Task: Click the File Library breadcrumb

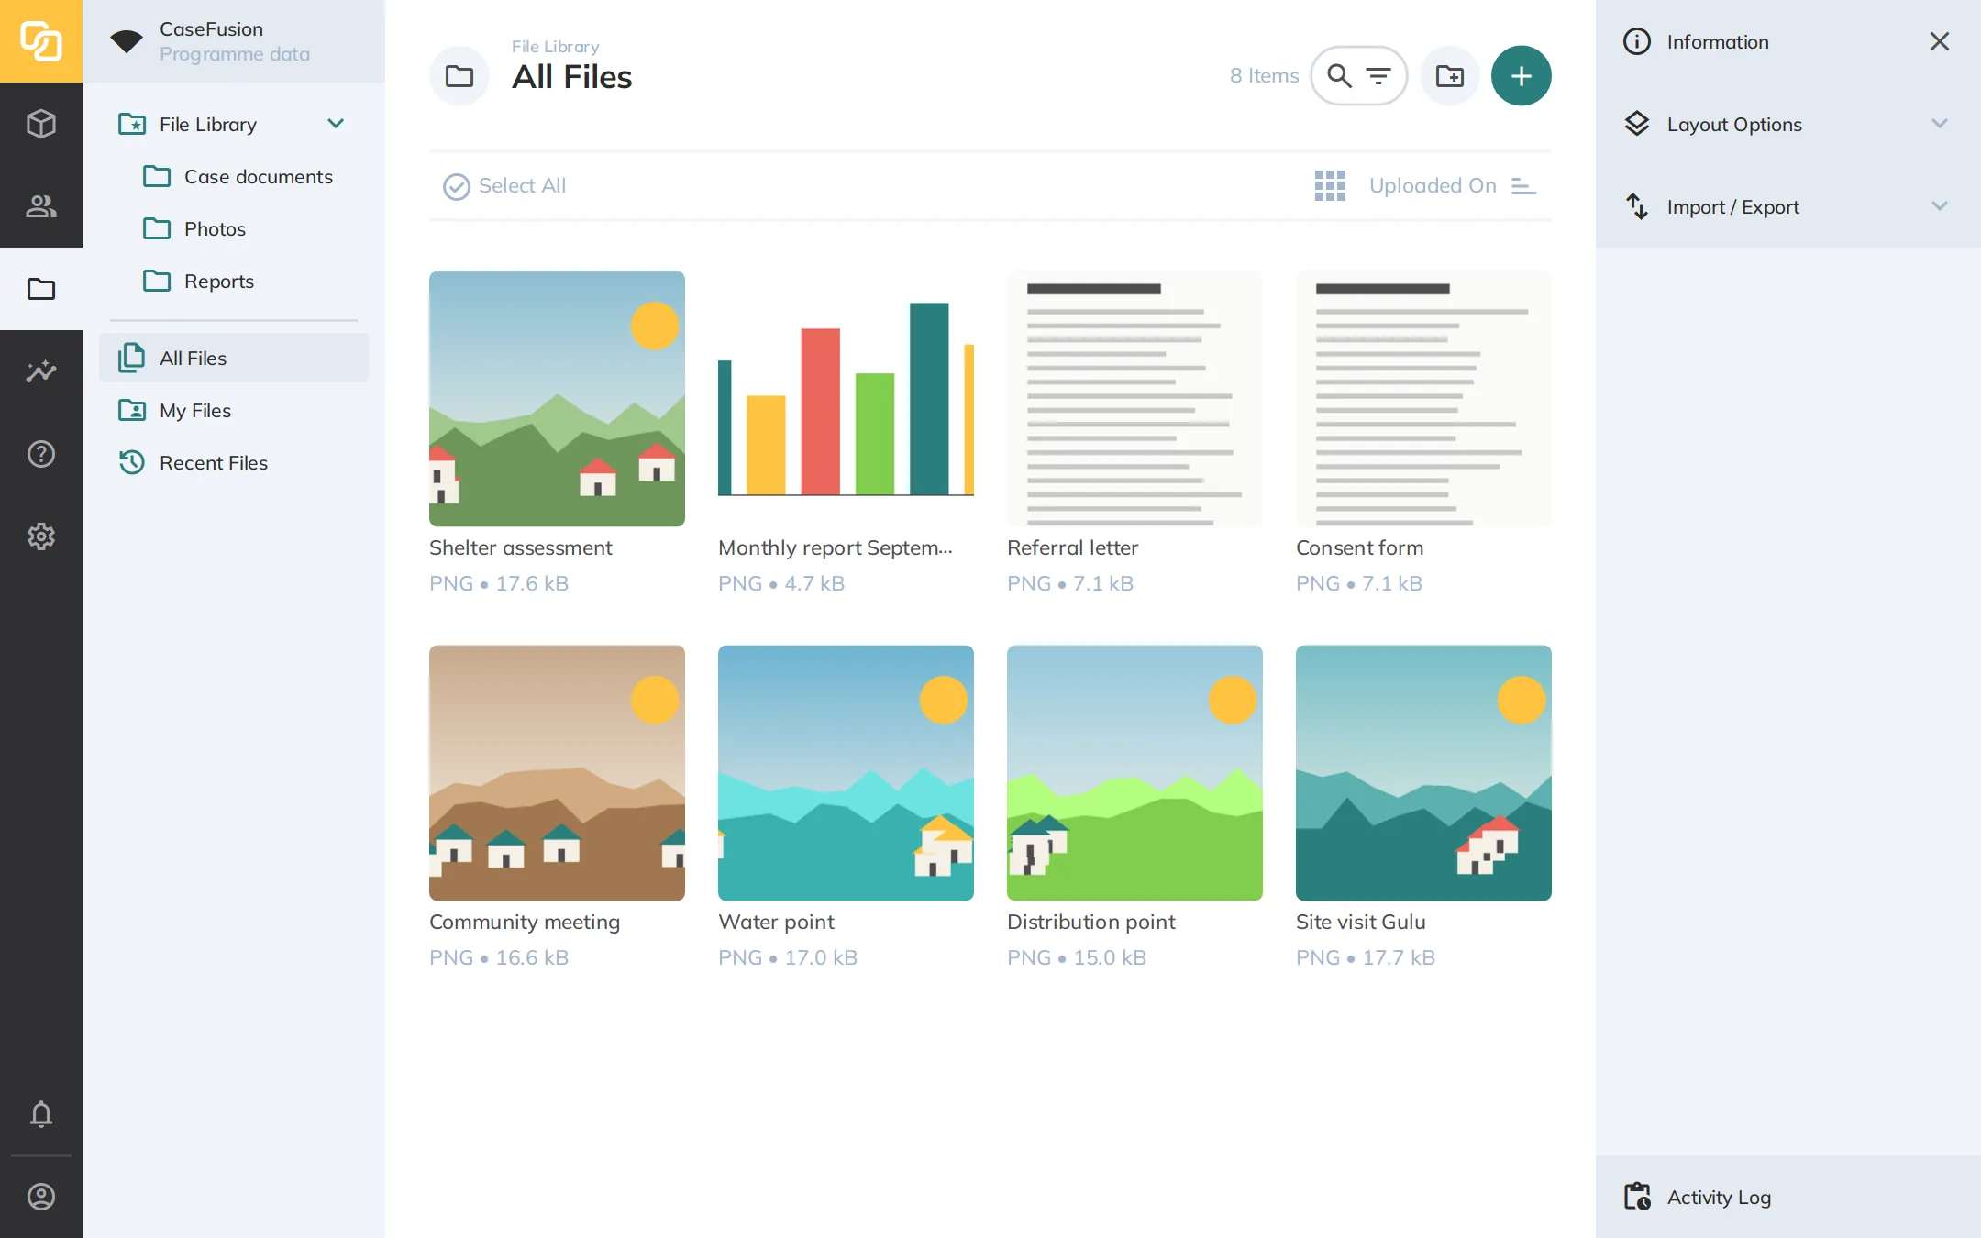Action: coord(555,46)
